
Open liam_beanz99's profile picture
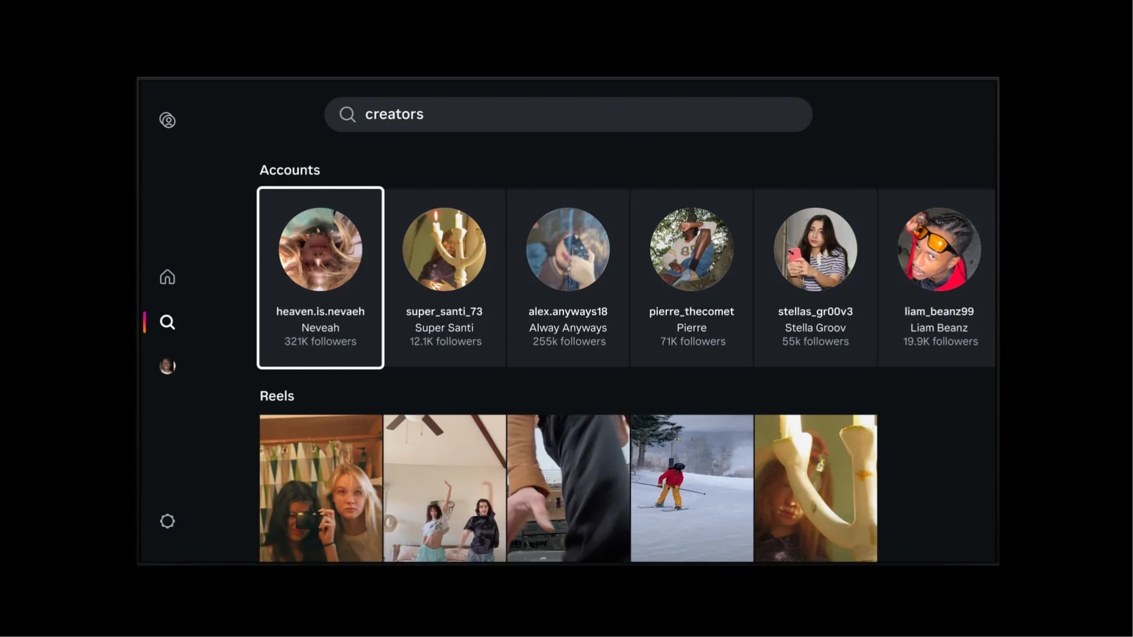(x=938, y=249)
